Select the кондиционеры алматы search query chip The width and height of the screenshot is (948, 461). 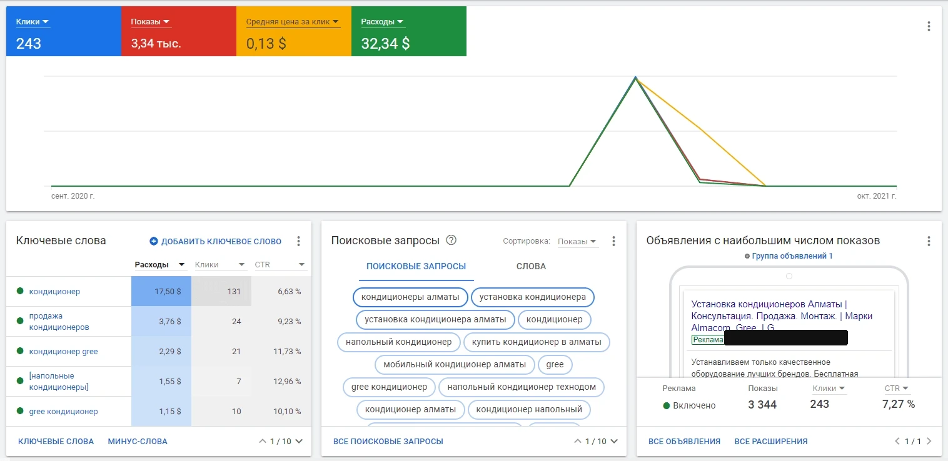410,297
